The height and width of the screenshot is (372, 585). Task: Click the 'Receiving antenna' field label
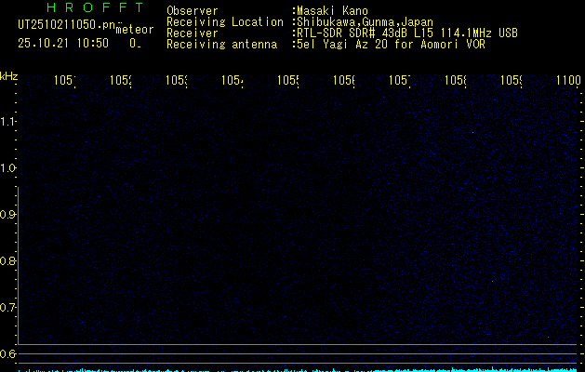[222, 45]
